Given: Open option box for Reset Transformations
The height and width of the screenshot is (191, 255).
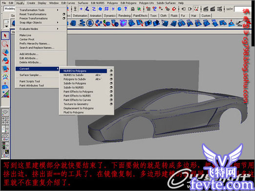Looking at the screenshot, I should tap(64, 14).
